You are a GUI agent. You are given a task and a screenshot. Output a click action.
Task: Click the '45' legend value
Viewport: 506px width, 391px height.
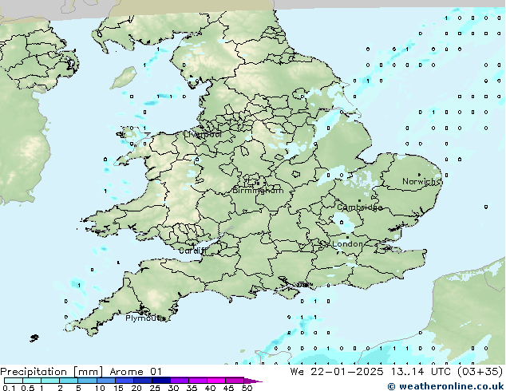tap(228, 388)
